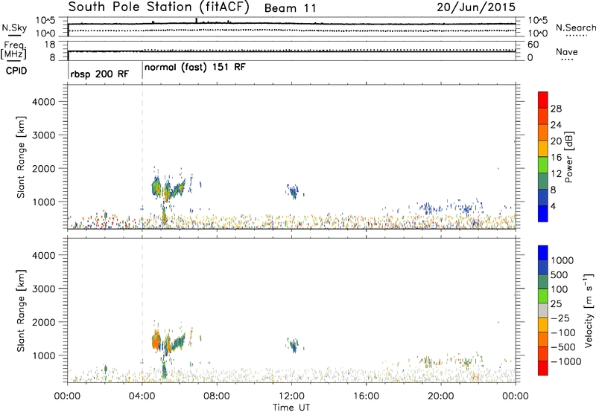Viewport: 596px width, 412px height.
Task: Click the "Time UT" axis title
Action: tap(291, 408)
